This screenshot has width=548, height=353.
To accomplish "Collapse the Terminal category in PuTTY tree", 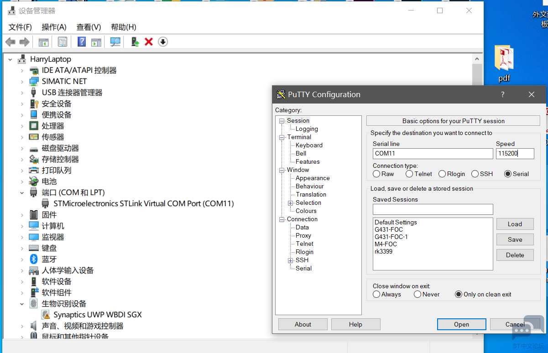I will coord(282,137).
